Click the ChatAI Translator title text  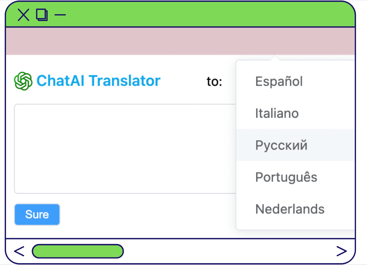98,81
